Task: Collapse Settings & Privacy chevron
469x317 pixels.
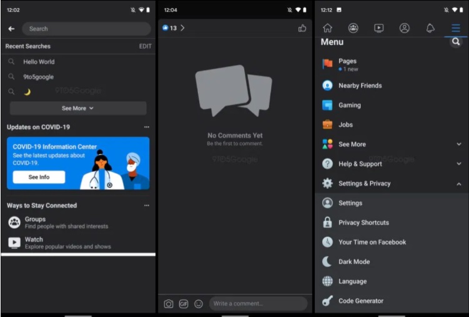Action: pyautogui.click(x=459, y=183)
